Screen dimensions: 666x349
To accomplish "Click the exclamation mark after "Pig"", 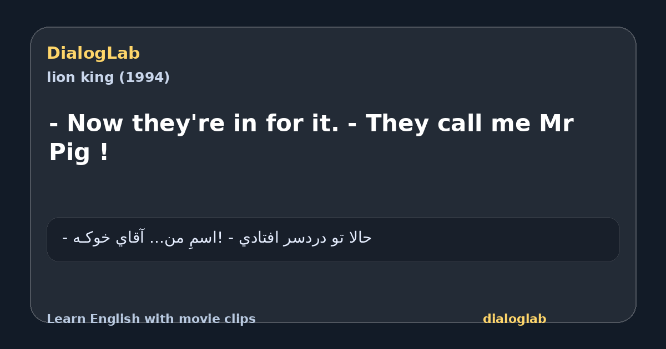I will [x=104, y=152].
